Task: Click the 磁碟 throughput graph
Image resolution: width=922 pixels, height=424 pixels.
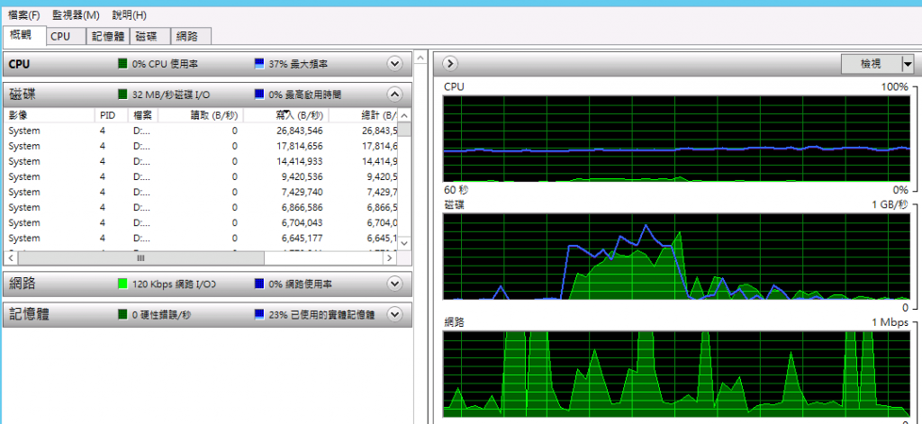Action: [675, 257]
